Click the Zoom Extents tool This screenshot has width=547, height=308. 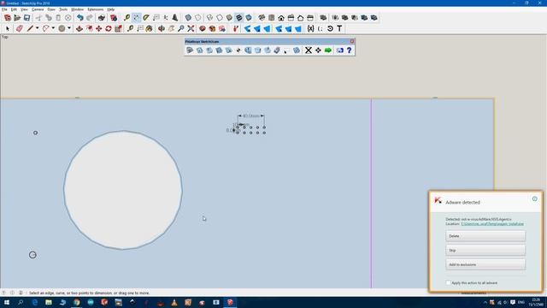point(191,28)
